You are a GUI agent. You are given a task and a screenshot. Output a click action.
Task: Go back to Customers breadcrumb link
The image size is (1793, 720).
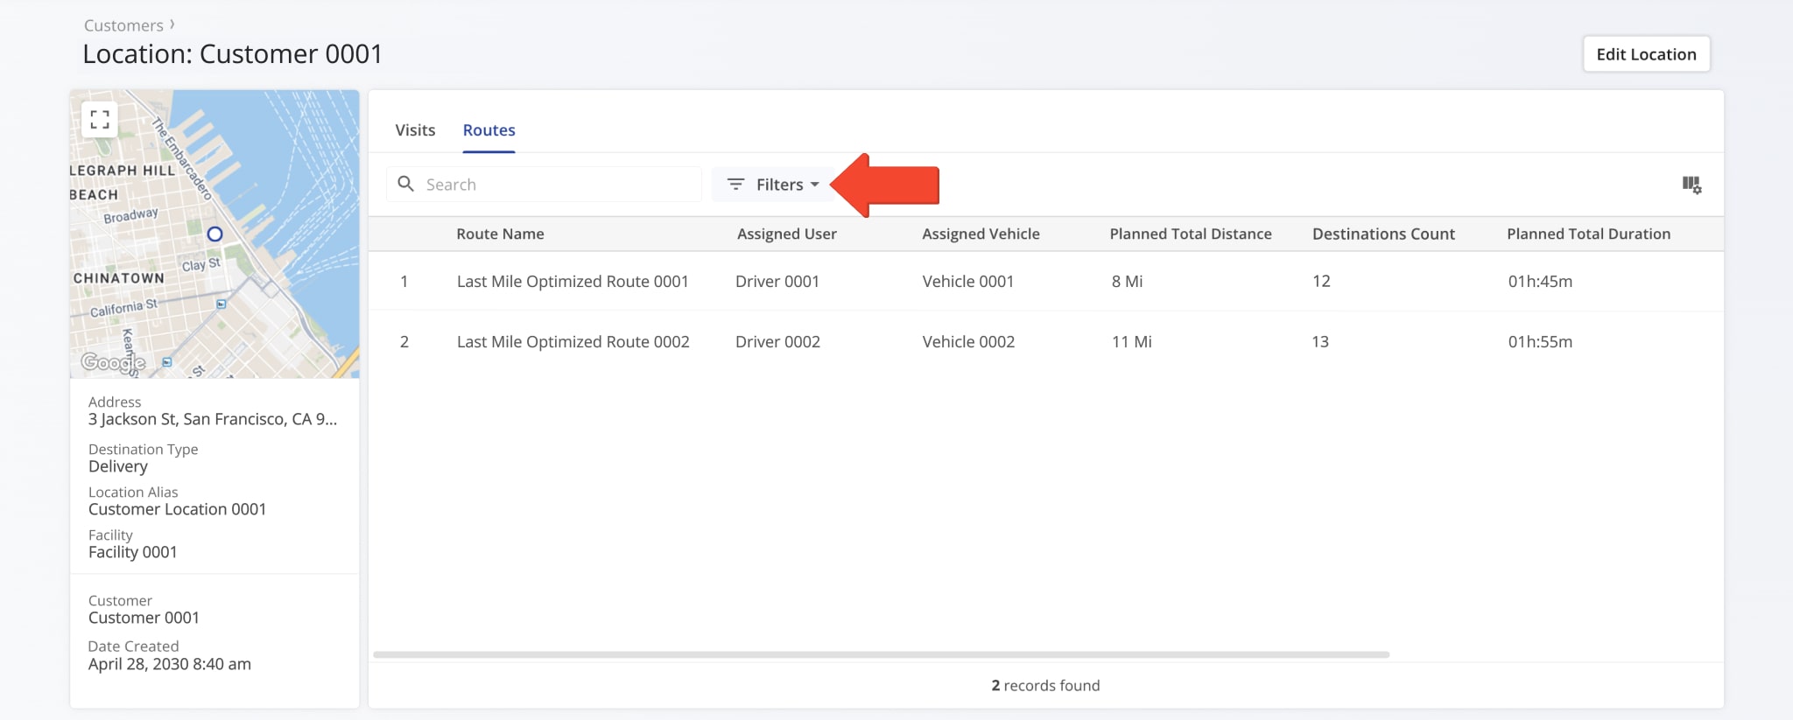(x=123, y=25)
